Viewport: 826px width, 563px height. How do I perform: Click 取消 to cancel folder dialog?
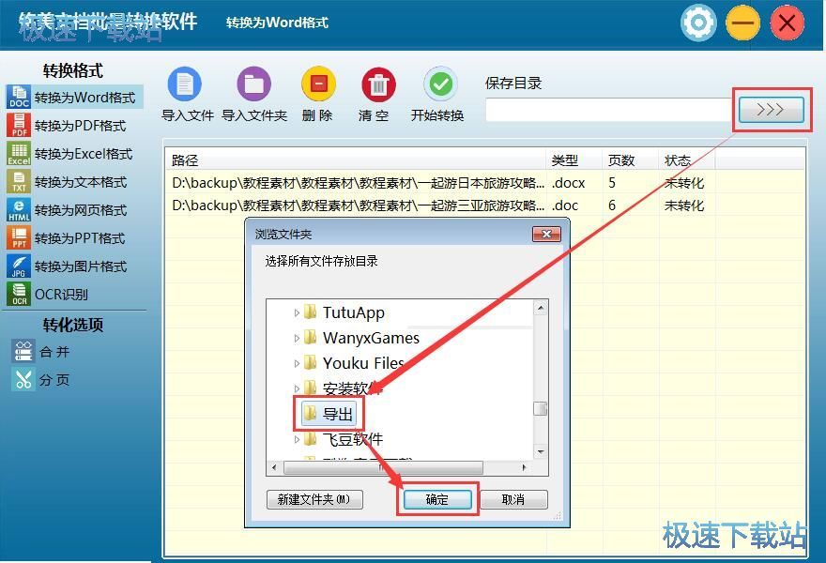pyautogui.click(x=513, y=499)
